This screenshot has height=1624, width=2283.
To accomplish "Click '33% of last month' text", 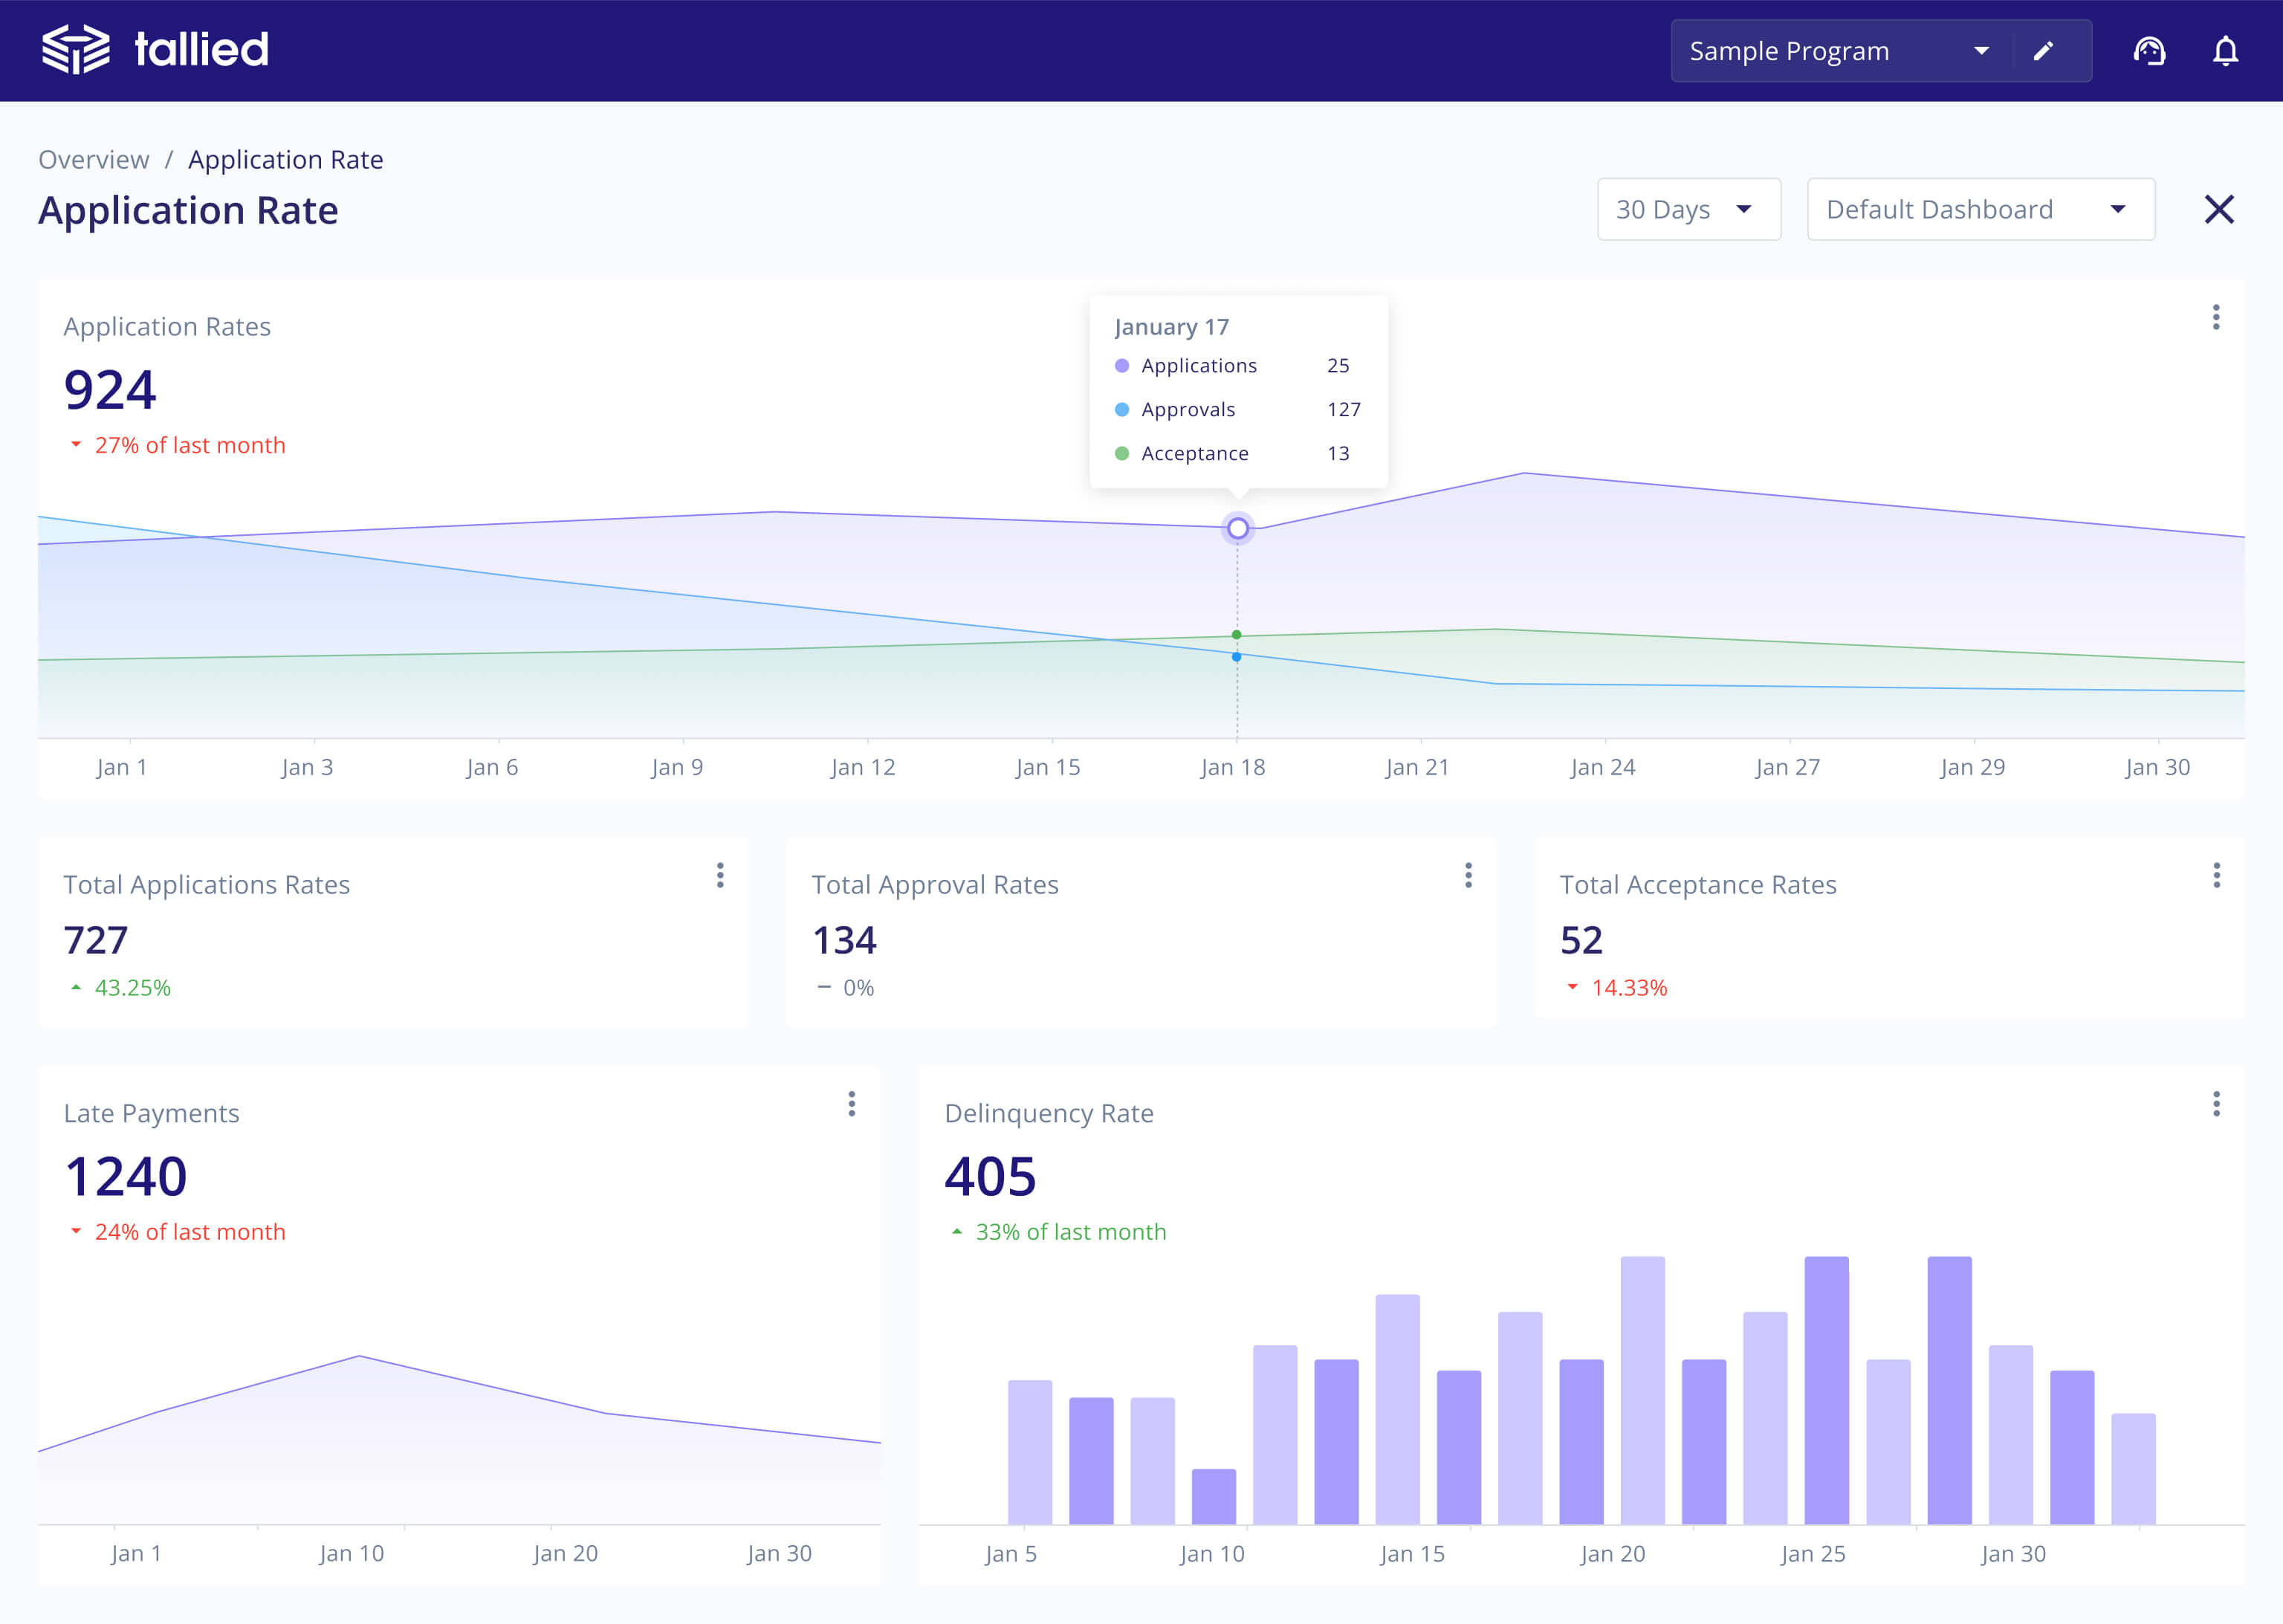I will click(1071, 1232).
